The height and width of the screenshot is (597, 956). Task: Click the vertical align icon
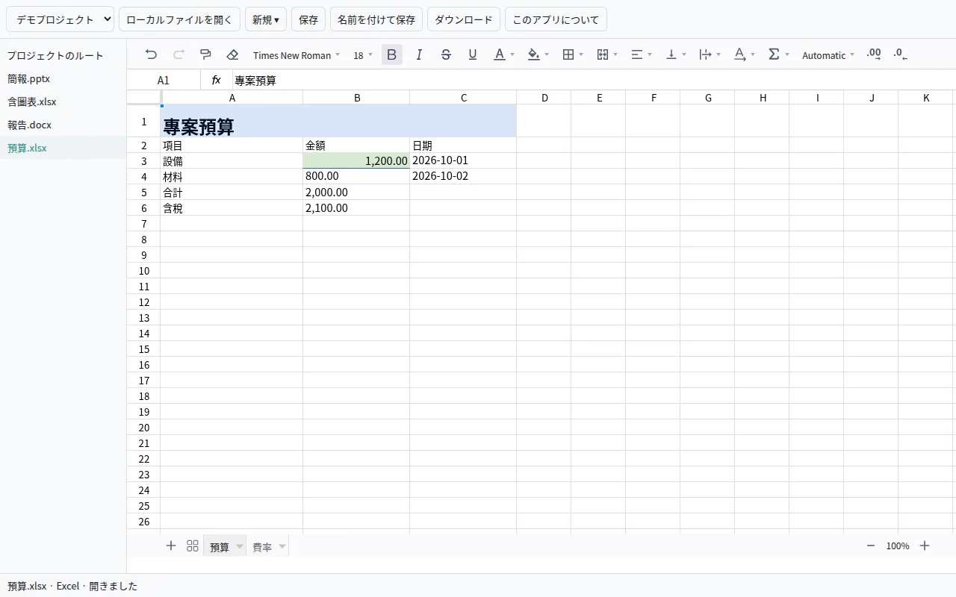coord(671,54)
